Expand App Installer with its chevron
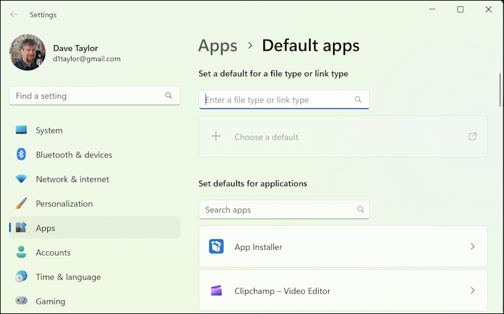Viewport: 504px width, 314px height. (x=473, y=247)
